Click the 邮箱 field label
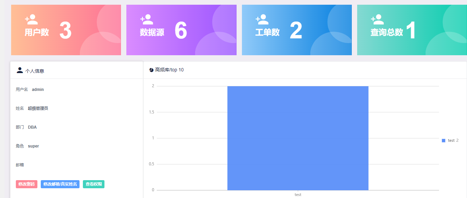This screenshot has width=467, height=198. tap(20, 165)
